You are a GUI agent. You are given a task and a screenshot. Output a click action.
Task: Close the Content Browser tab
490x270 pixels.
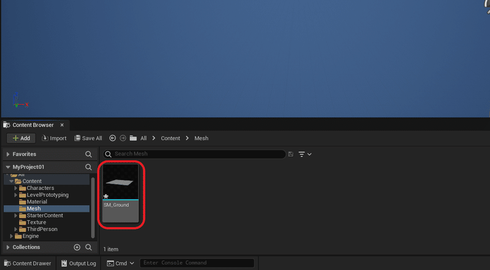62,125
